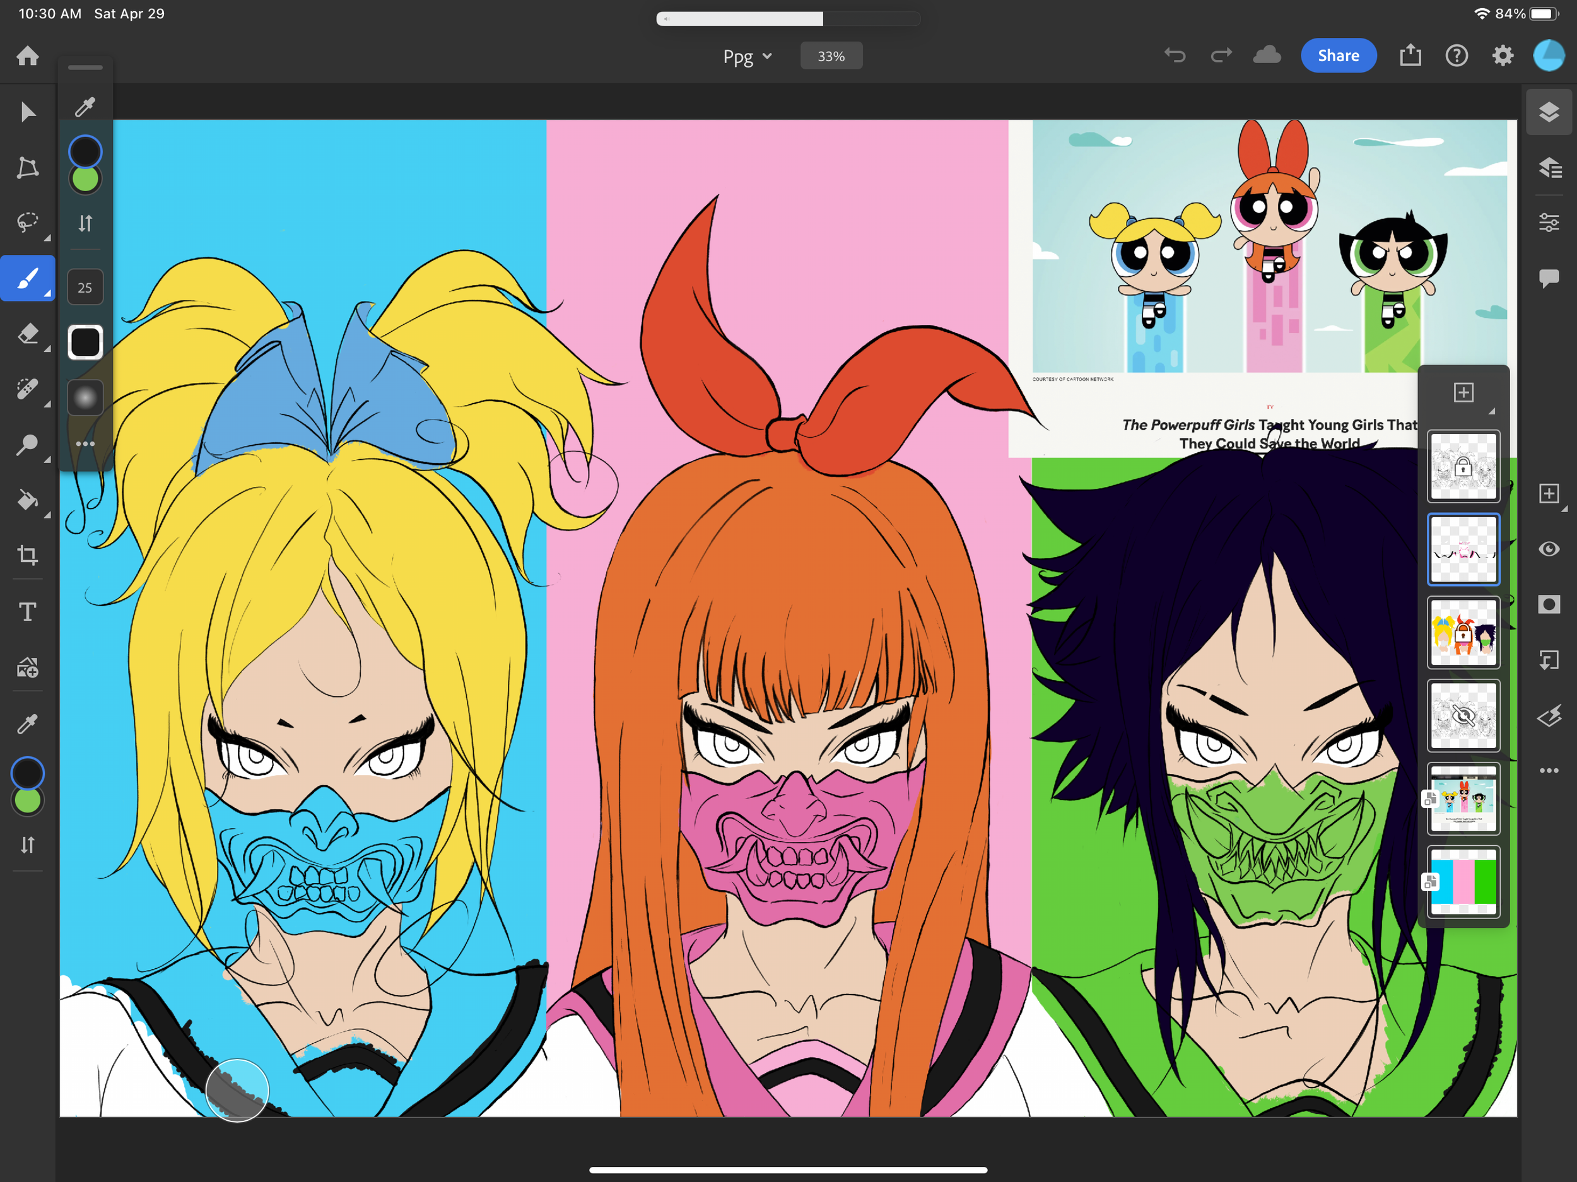Select the Move arrow tool

tap(28, 112)
